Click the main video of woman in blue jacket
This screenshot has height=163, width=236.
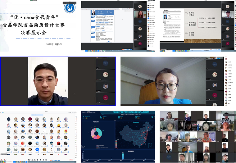[x=163, y=81]
